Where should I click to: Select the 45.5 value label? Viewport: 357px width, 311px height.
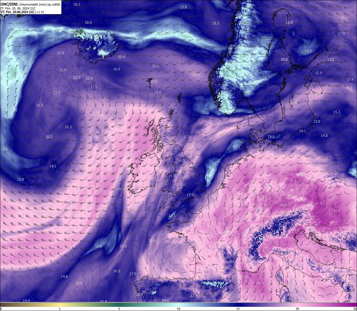[x=337, y=211]
